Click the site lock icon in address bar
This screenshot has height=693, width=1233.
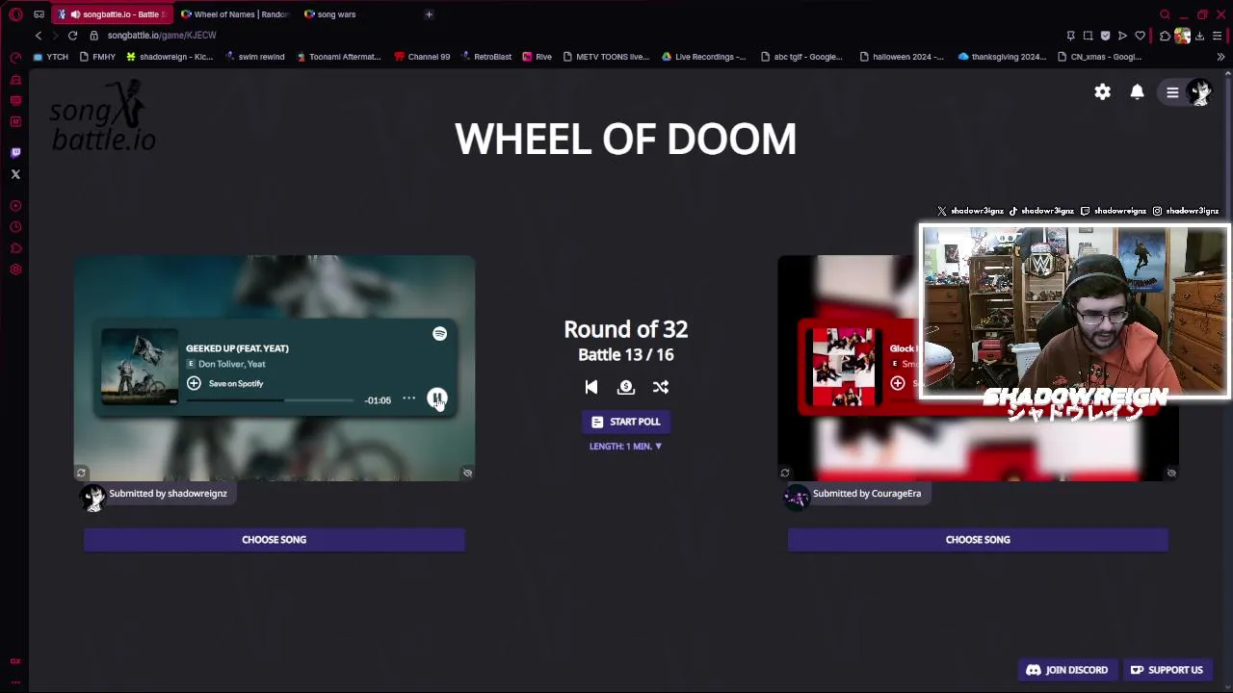point(93,36)
